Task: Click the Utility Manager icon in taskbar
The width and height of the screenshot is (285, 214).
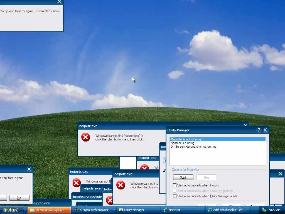Action: coord(121,210)
